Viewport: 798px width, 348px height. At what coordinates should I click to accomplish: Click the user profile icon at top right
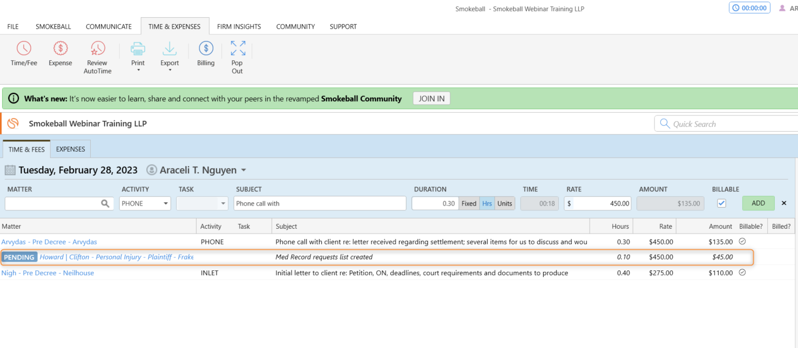[x=782, y=8]
